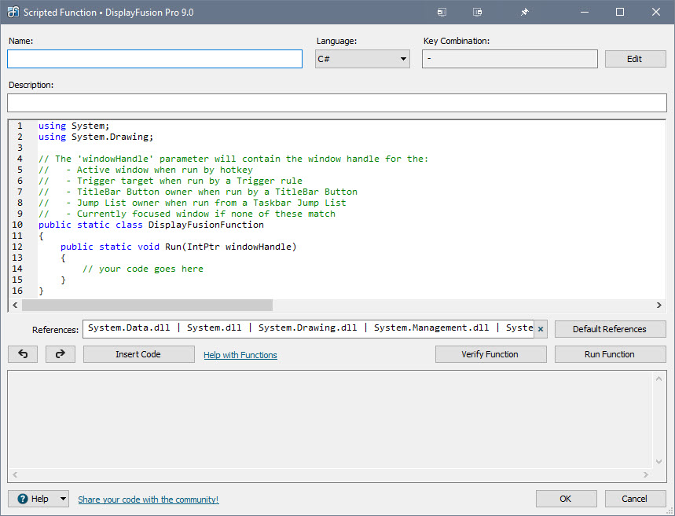
Task: Click the Insert Code button
Action: (138, 353)
